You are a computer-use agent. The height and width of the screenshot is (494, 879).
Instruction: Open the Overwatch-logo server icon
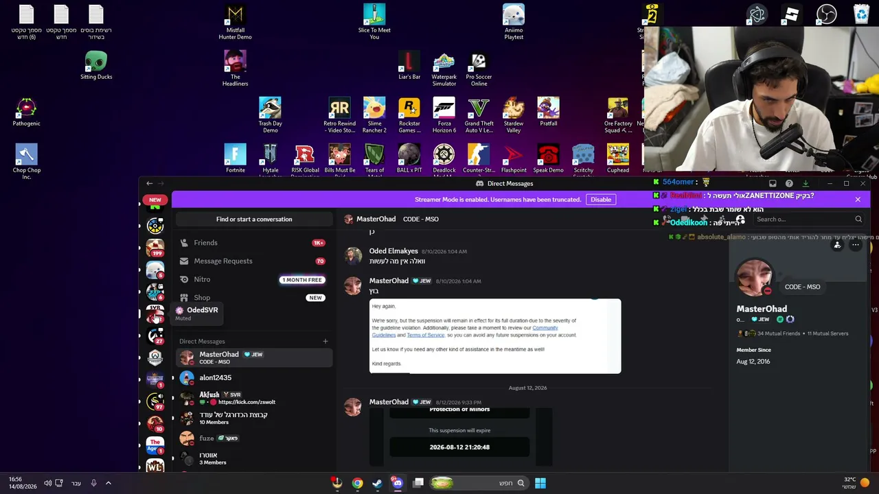(155, 357)
